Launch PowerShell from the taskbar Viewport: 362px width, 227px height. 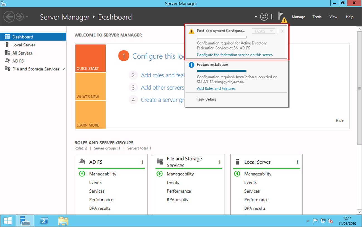tap(44, 221)
